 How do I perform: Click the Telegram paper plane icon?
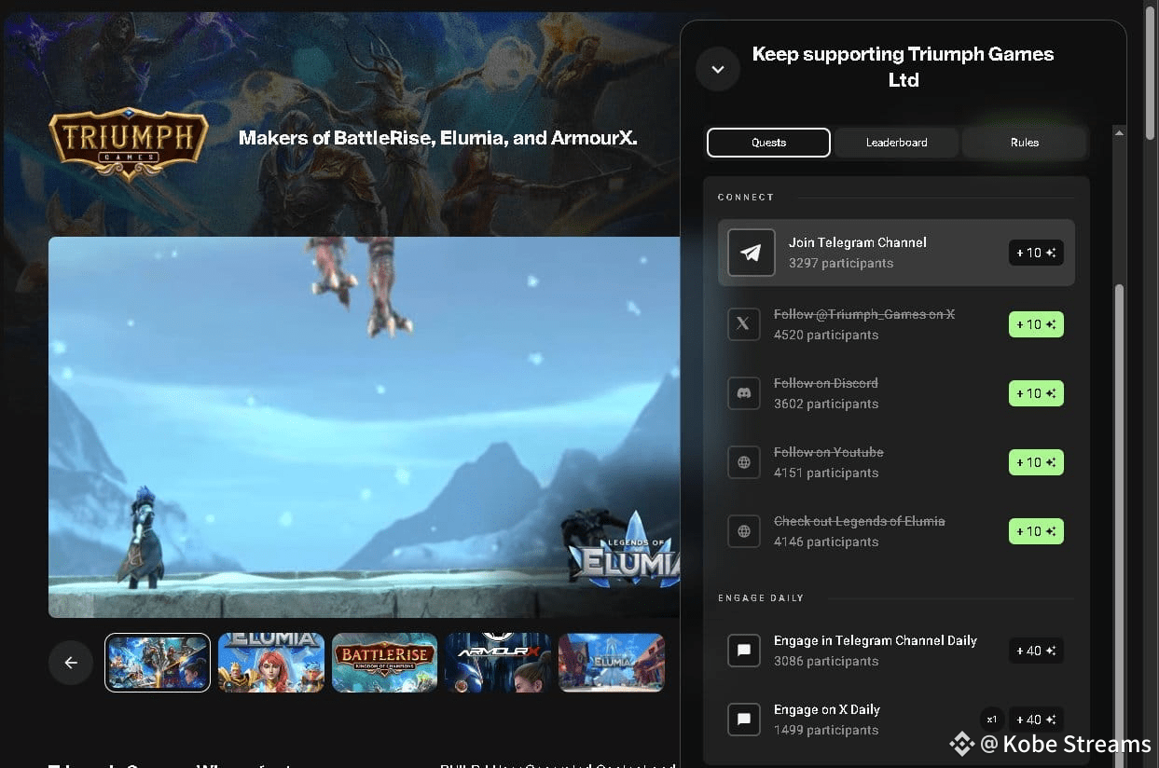pos(751,253)
